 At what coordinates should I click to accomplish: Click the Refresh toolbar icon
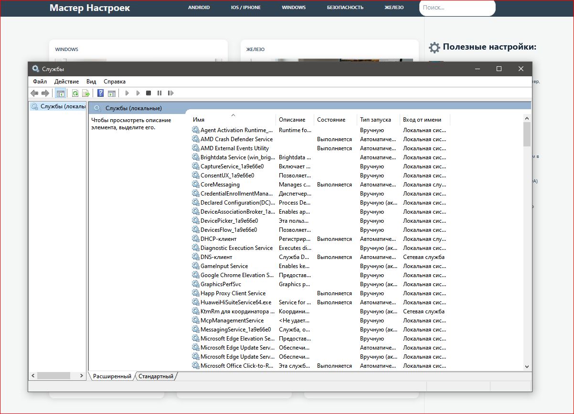[x=75, y=93]
